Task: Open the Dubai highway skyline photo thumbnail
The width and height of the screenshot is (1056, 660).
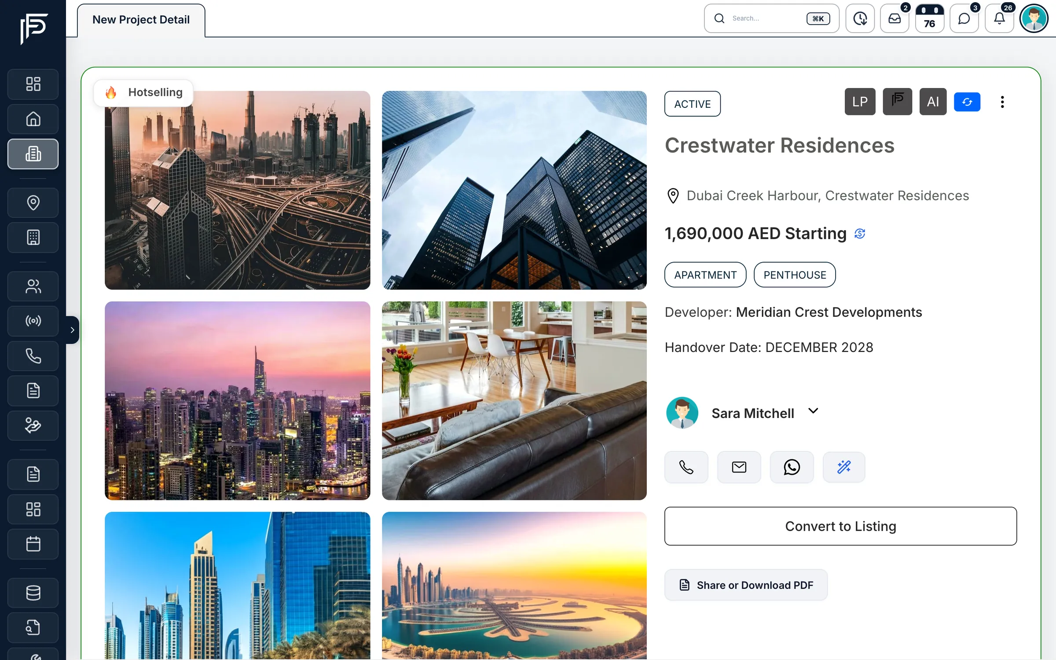Action: (238, 190)
